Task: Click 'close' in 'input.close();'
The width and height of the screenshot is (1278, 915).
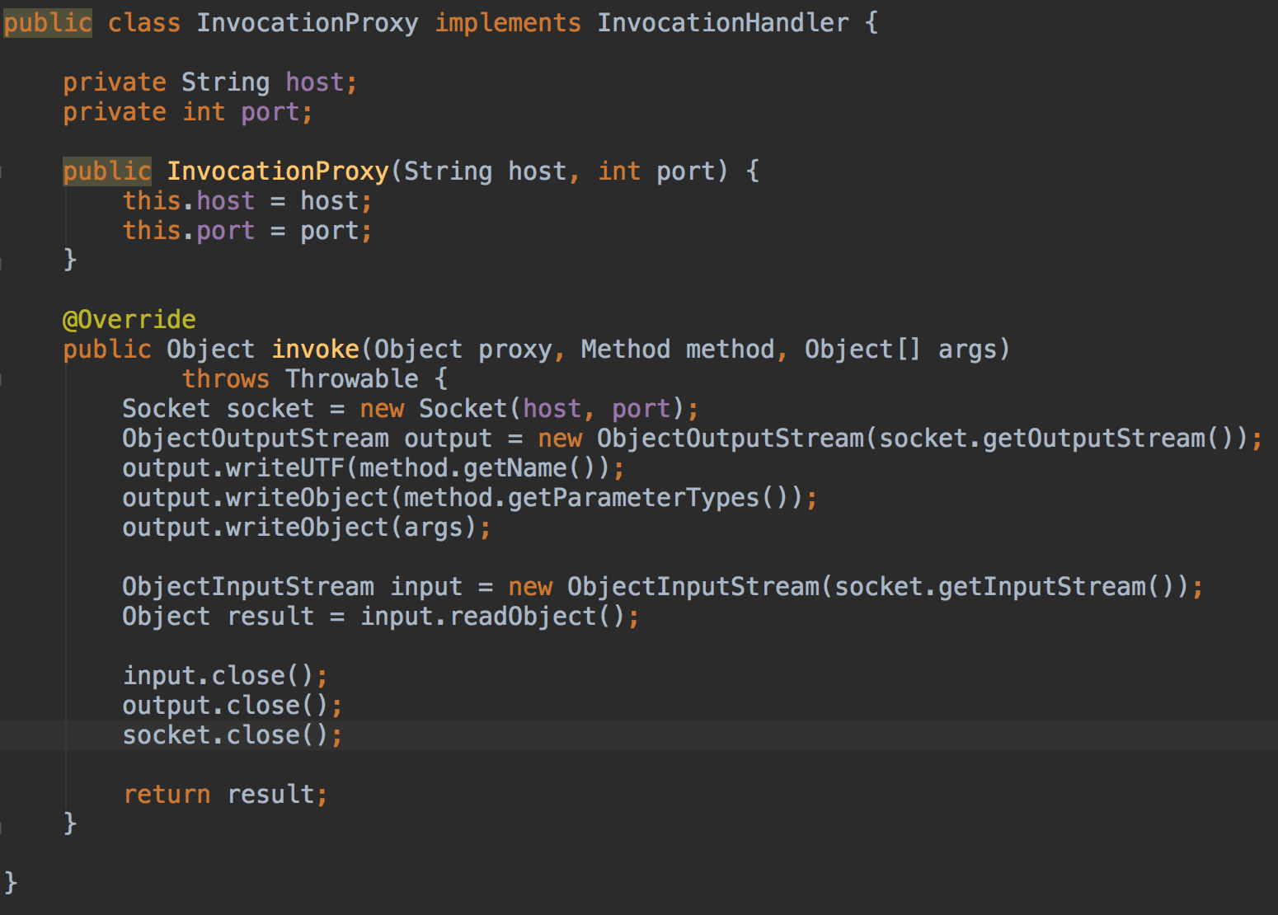Action: (x=248, y=676)
